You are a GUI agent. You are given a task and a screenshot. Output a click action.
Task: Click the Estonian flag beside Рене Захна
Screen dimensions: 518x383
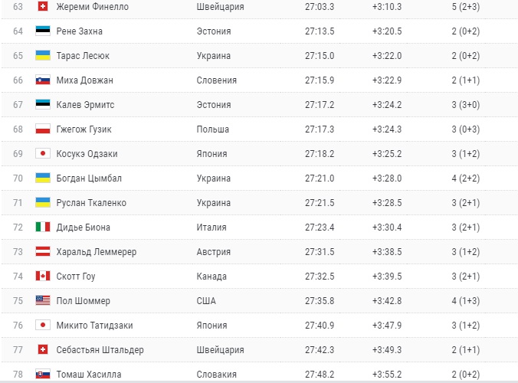click(x=43, y=31)
